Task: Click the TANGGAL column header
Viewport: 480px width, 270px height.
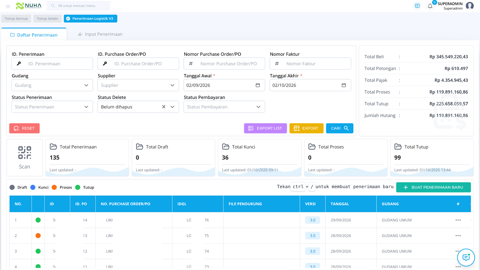Action: [x=351, y=204]
